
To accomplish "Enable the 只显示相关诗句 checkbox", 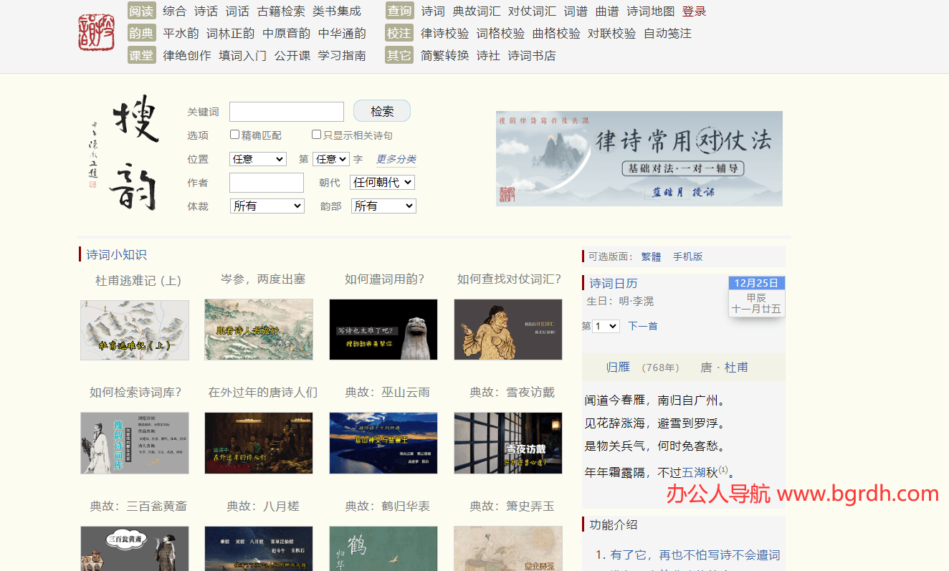I will click(x=315, y=134).
